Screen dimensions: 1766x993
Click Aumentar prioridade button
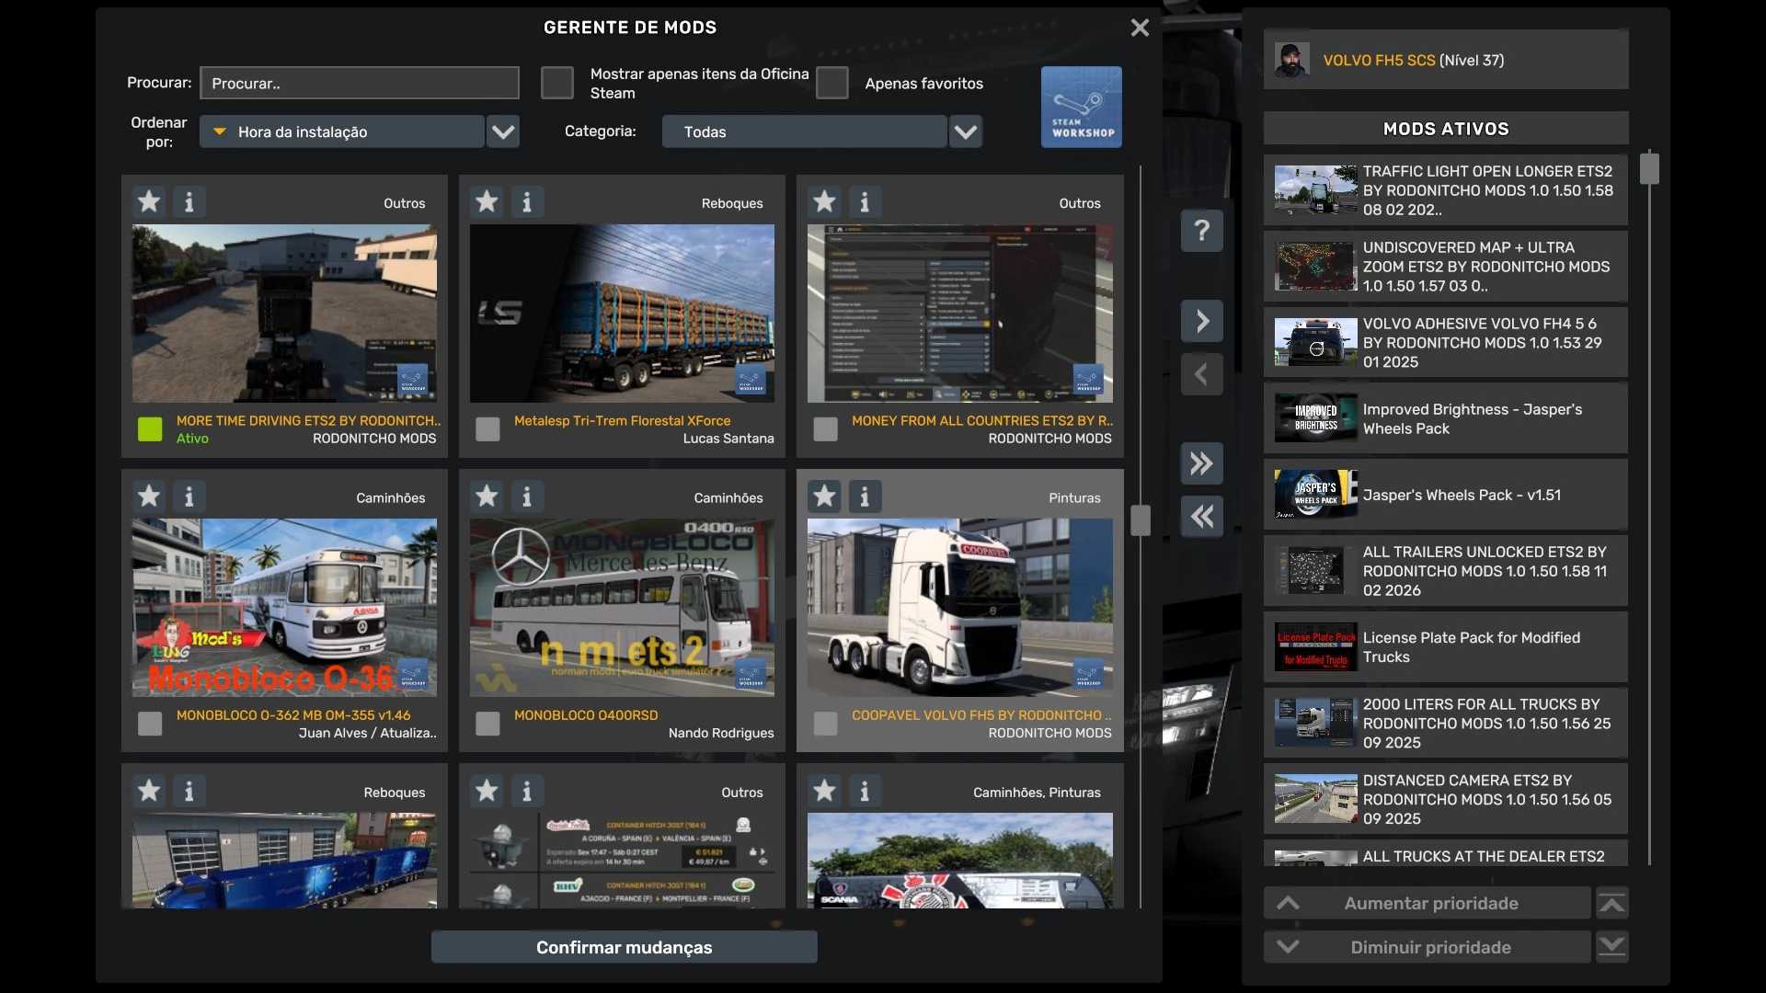(x=1429, y=904)
